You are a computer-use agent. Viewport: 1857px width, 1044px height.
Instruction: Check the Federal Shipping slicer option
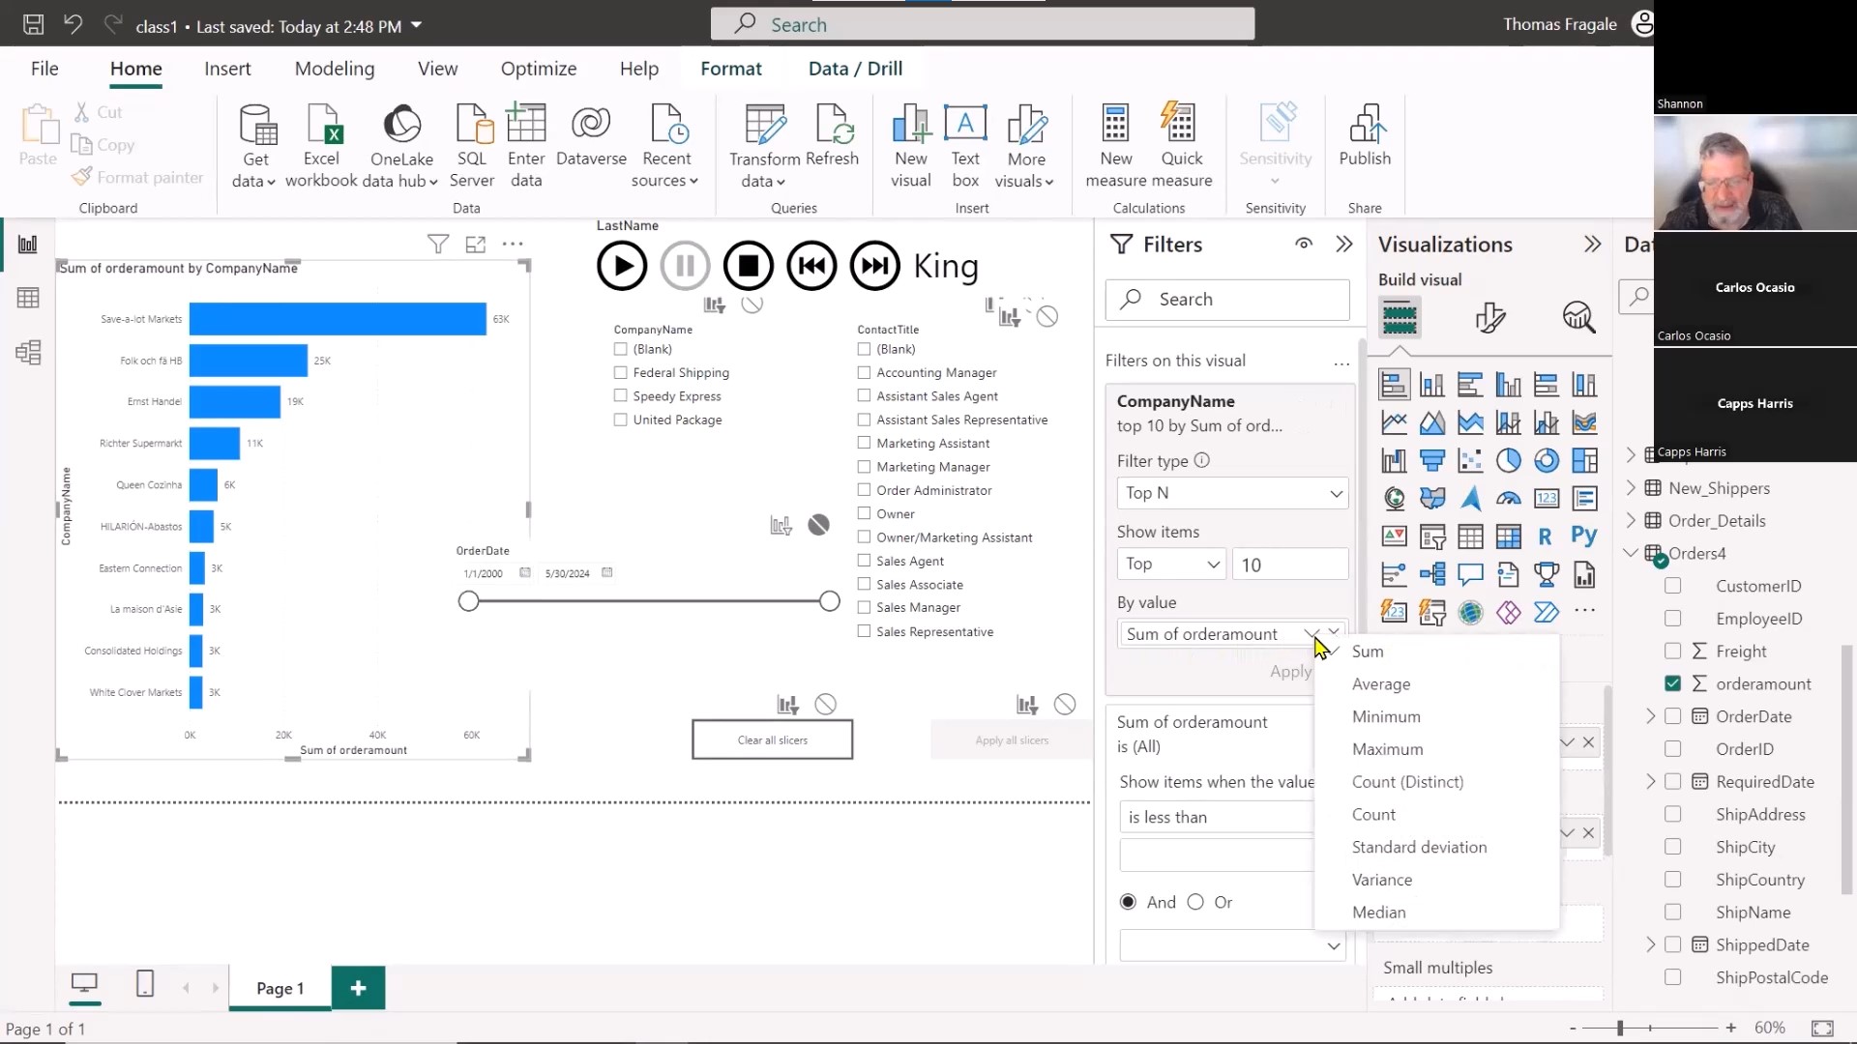[619, 372]
